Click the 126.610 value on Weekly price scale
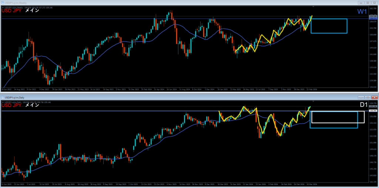The image size is (379, 188). [374, 87]
